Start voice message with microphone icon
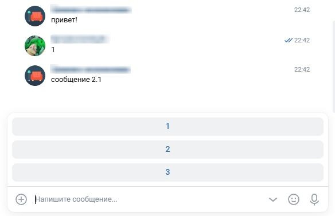Image resolution: width=335 pixels, height=216 pixels. [x=314, y=199]
